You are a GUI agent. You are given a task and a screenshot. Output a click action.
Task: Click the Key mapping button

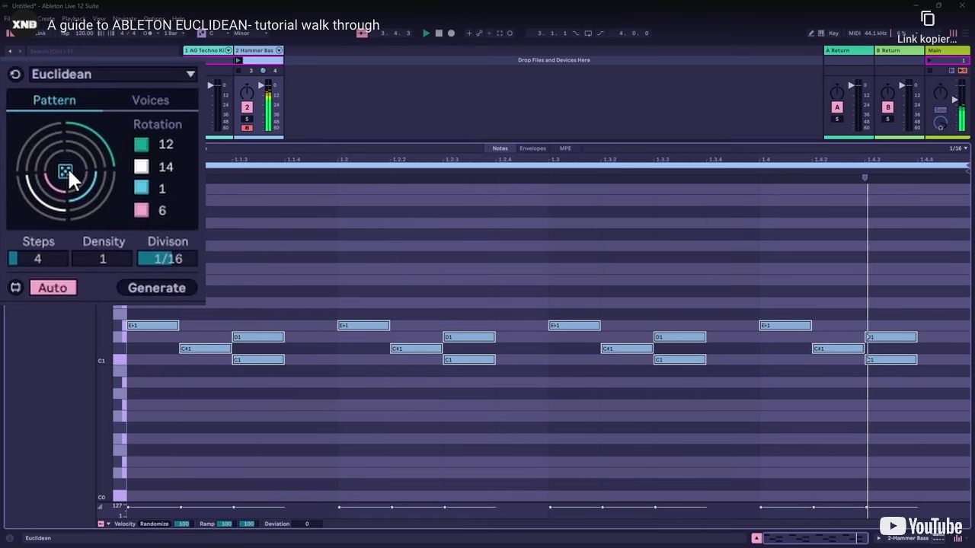tap(833, 33)
